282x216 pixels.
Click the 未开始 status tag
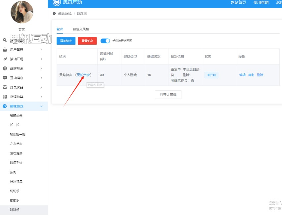coord(211,75)
